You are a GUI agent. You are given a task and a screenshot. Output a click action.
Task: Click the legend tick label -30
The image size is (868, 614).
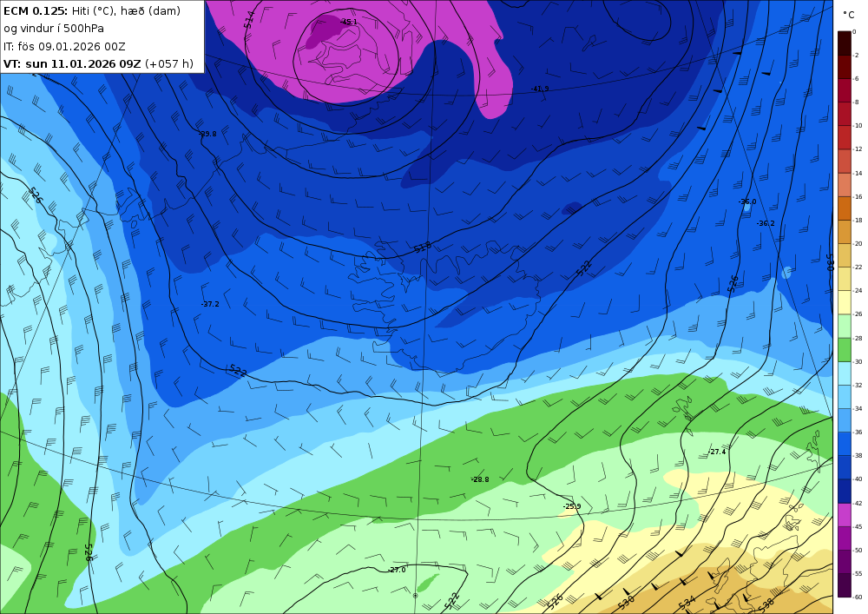(857, 361)
